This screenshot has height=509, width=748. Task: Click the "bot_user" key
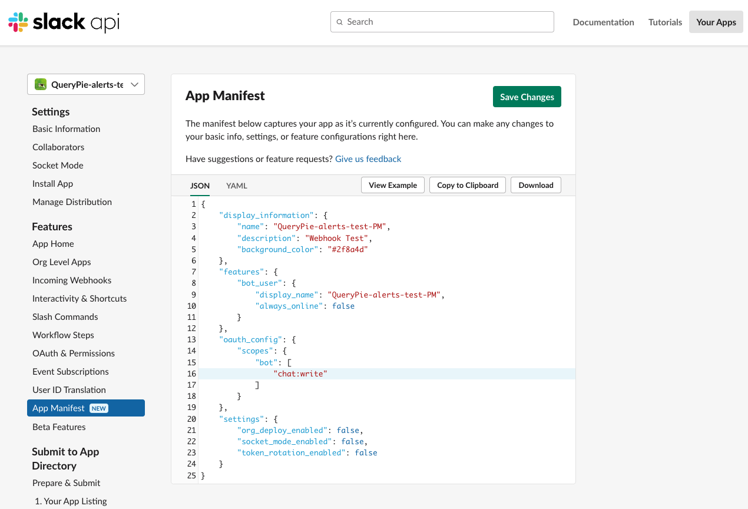point(260,283)
